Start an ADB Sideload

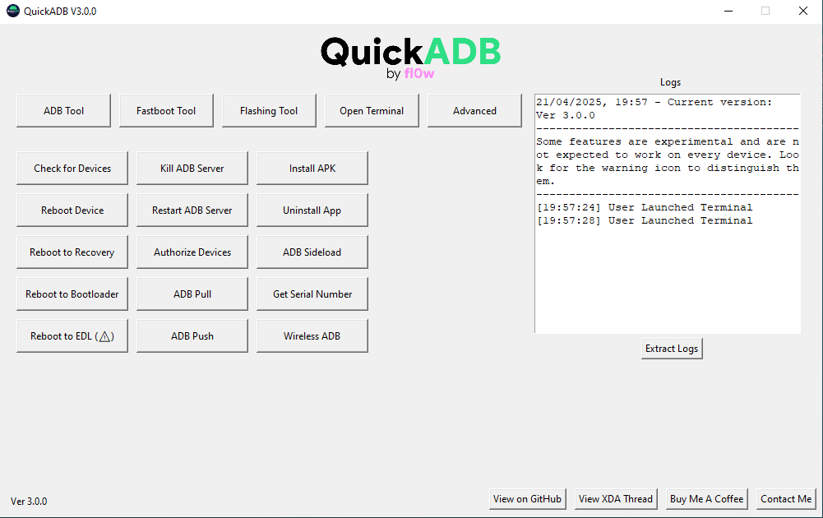pos(312,252)
